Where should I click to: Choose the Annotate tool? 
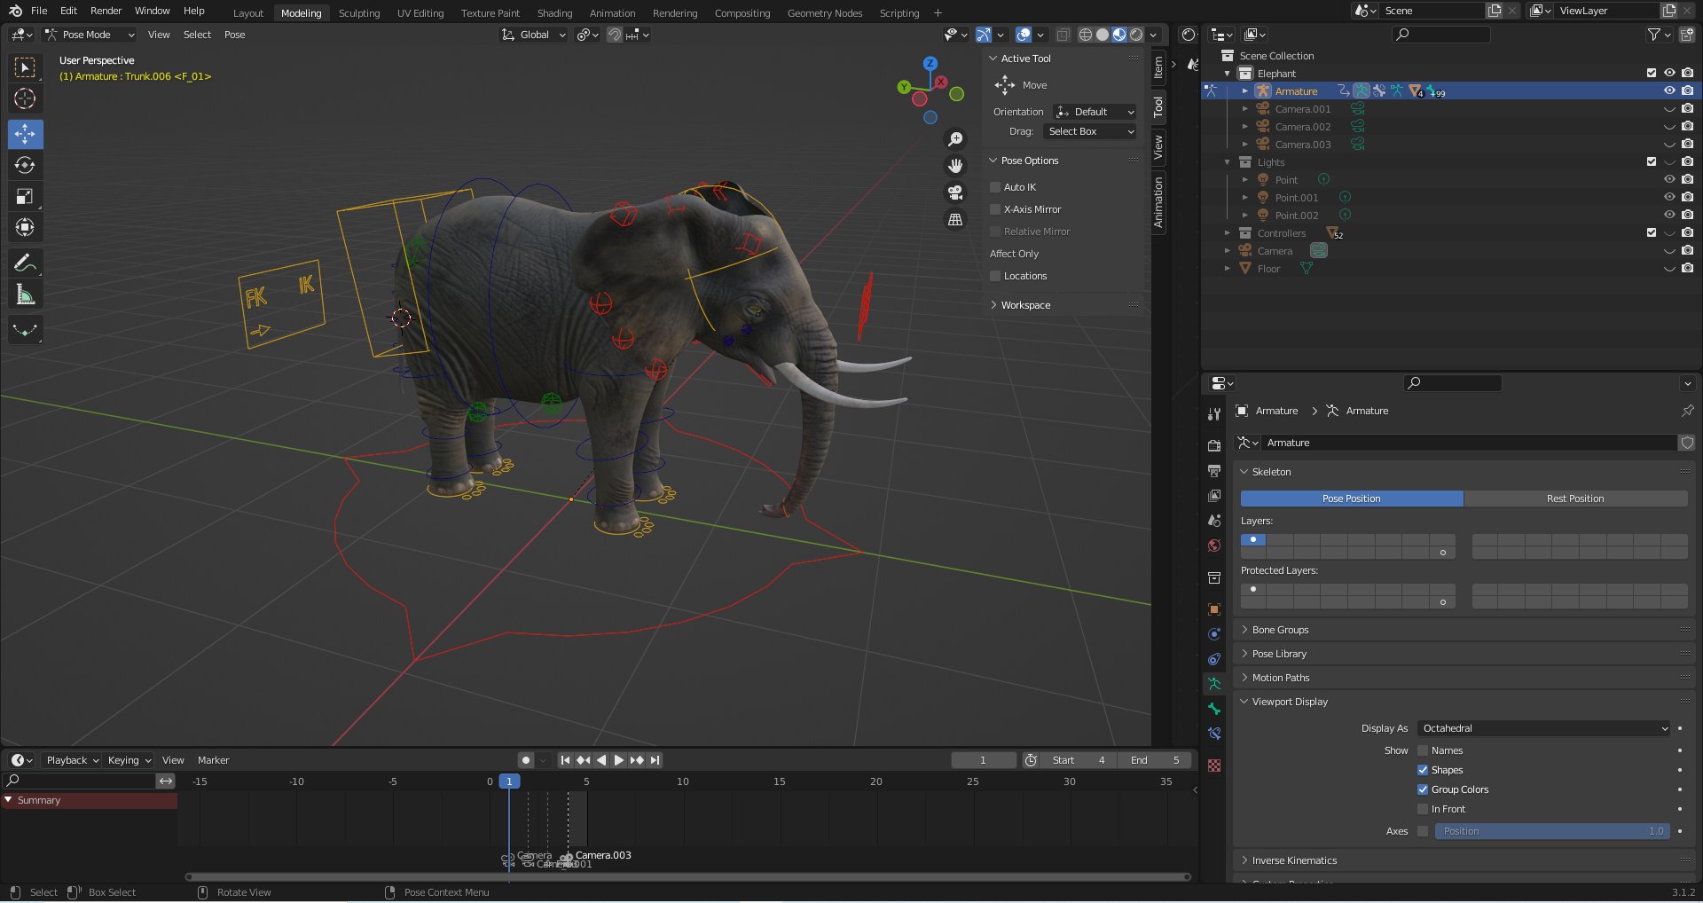click(x=25, y=263)
